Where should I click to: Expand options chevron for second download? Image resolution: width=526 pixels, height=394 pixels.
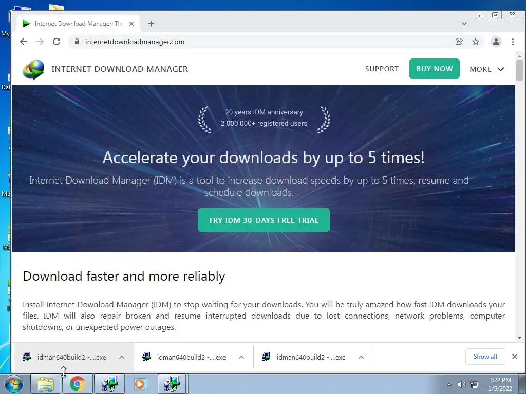click(x=241, y=357)
